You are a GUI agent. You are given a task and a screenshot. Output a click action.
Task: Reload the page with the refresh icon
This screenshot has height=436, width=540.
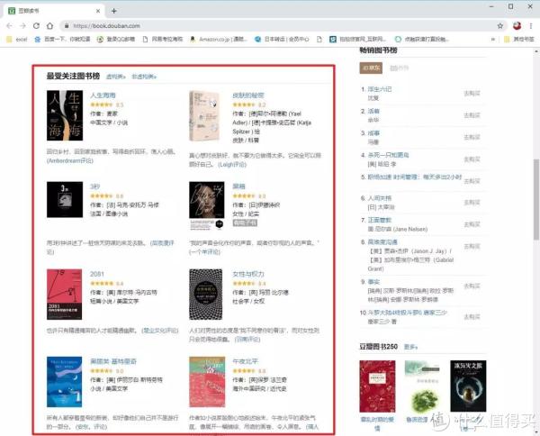pyautogui.click(x=36, y=26)
